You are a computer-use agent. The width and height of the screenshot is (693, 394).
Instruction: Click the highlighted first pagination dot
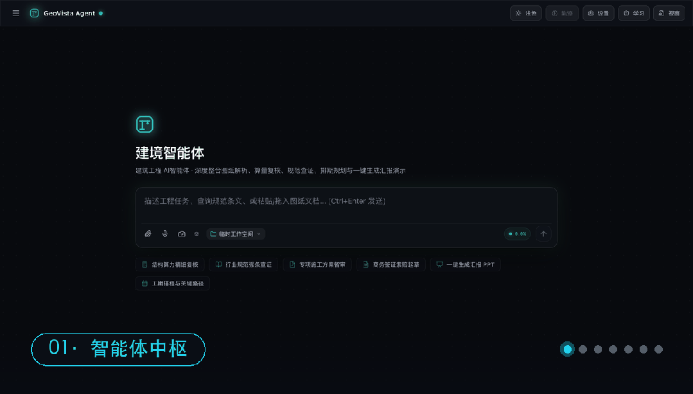click(x=568, y=350)
